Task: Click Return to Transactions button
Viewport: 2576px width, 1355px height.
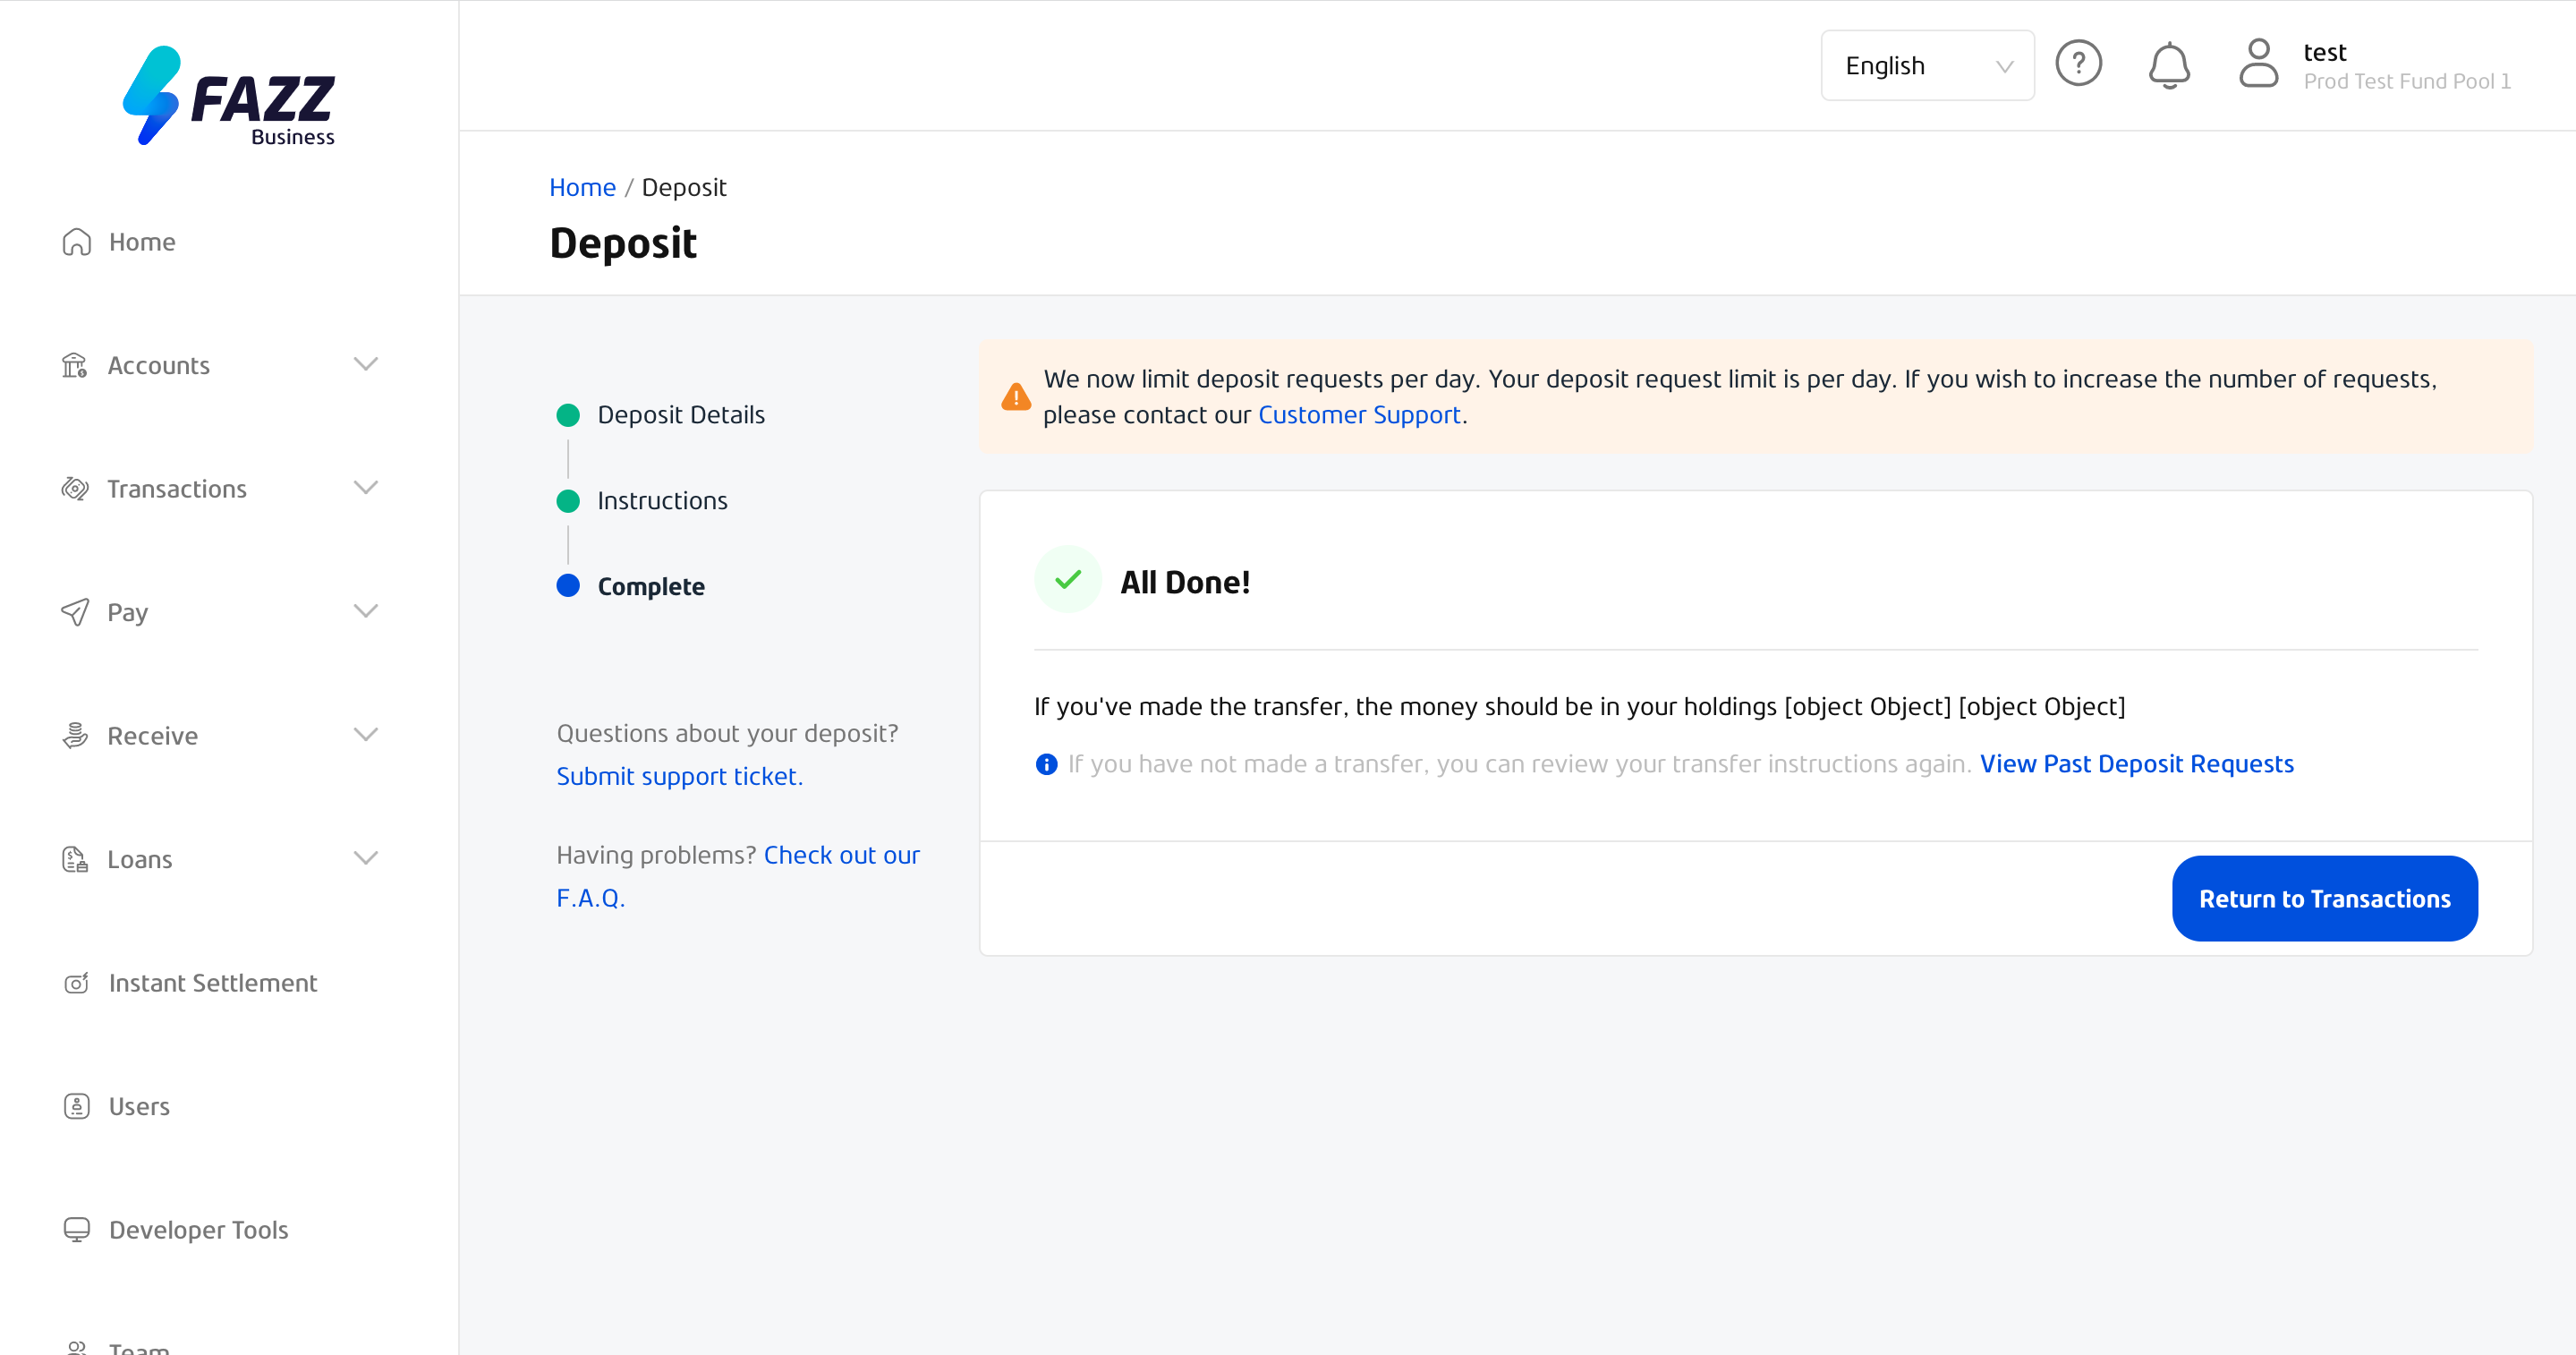Action: pos(2324,898)
